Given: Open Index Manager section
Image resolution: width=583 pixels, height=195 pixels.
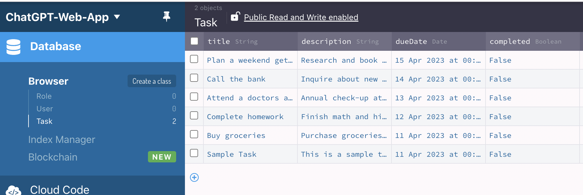Looking at the screenshot, I should (x=62, y=140).
